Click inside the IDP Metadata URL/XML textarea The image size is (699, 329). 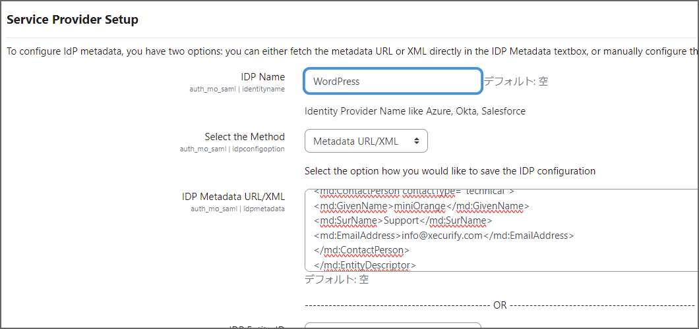click(x=502, y=230)
